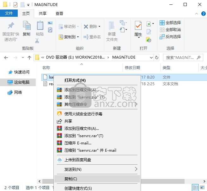Screen dimensions: 207x191
Task: Switch to the Home (主页) tab
Action: (x=26, y=14)
